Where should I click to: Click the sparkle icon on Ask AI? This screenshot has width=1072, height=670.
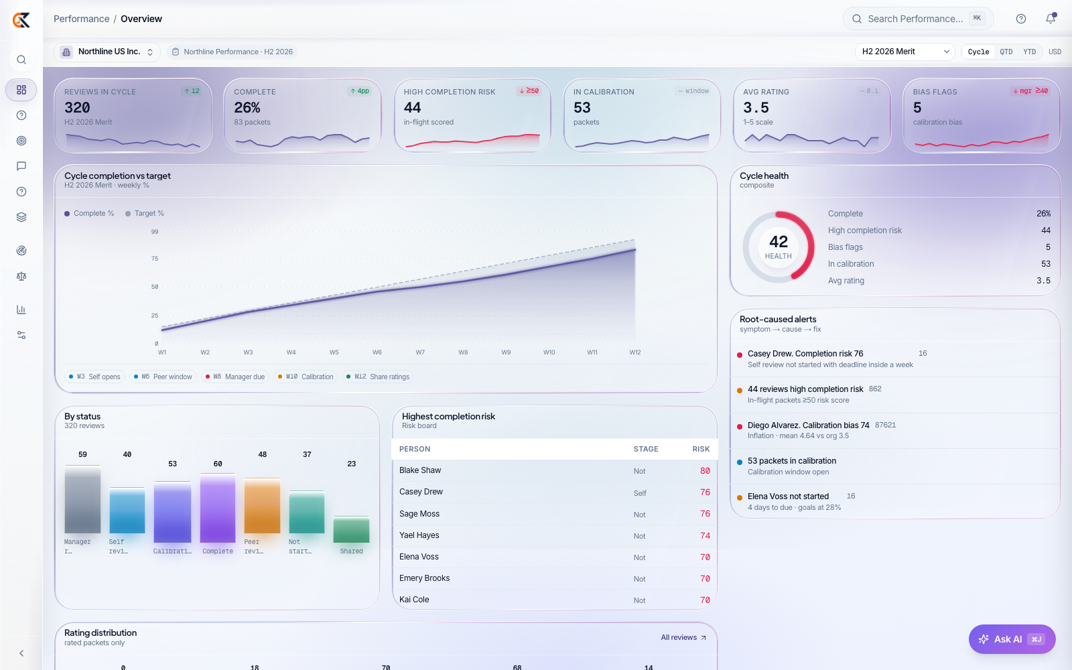click(984, 639)
